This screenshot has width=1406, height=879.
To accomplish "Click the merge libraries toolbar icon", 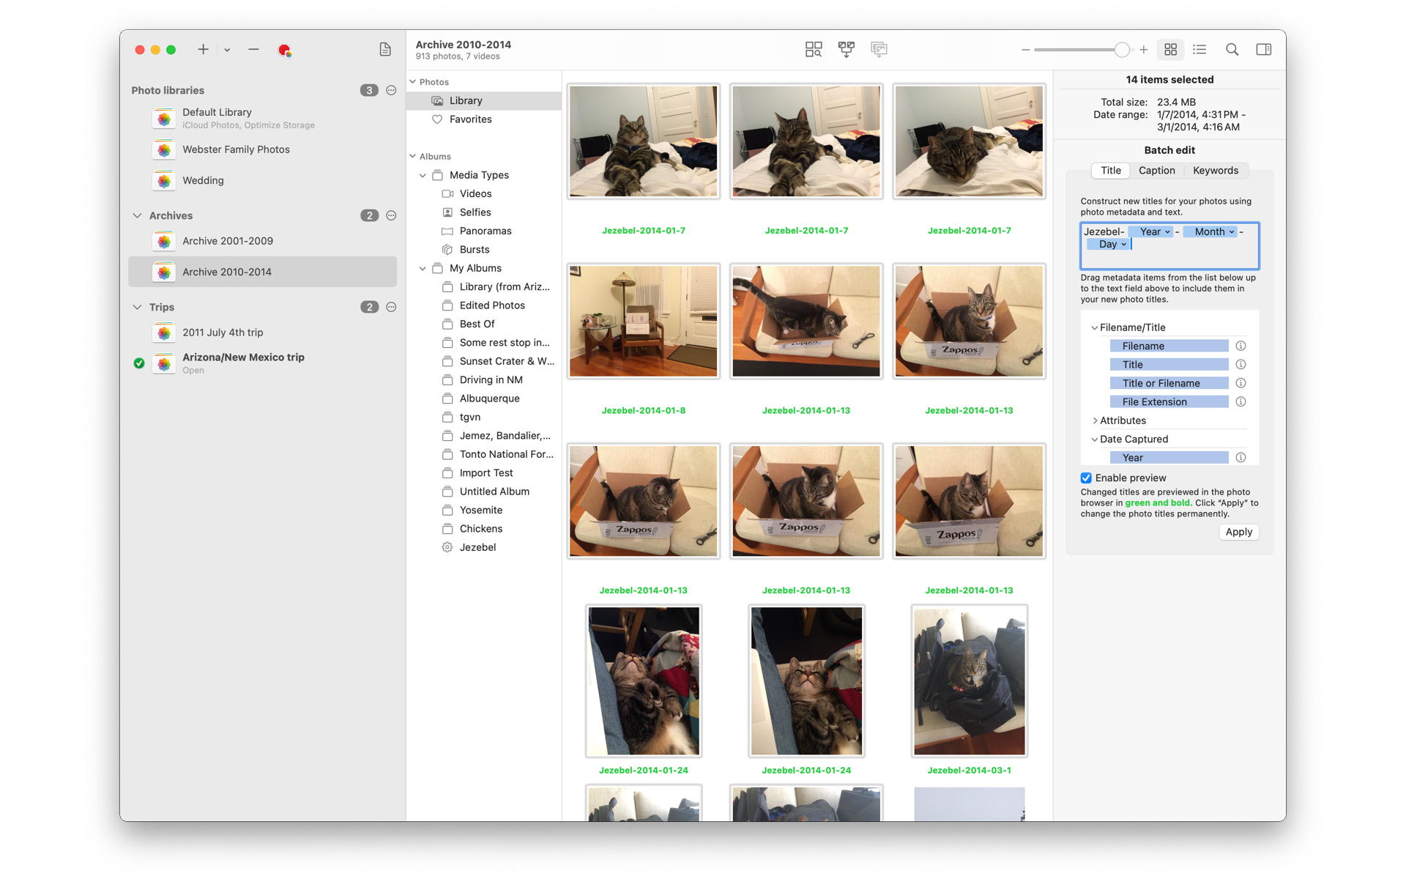I will [847, 49].
